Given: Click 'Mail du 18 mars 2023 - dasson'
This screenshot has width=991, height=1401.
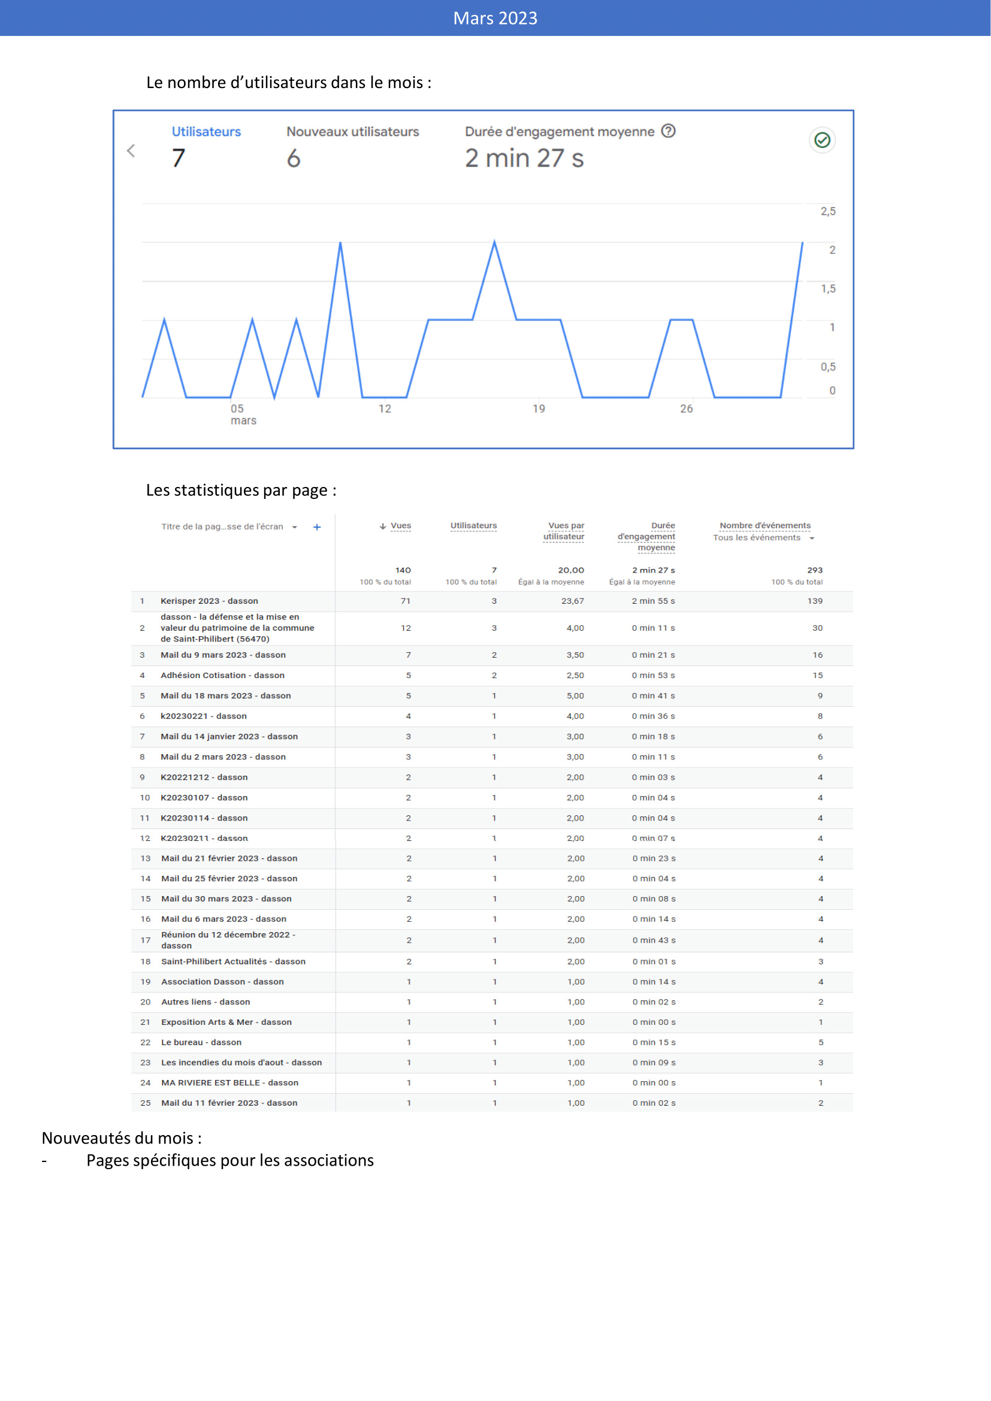Looking at the screenshot, I should [x=226, y=696].
